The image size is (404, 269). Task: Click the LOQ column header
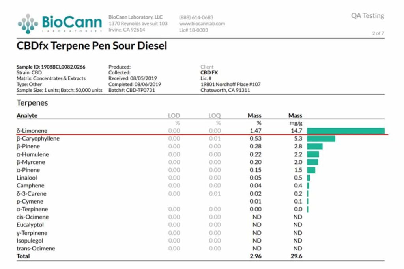pos(215,115)
